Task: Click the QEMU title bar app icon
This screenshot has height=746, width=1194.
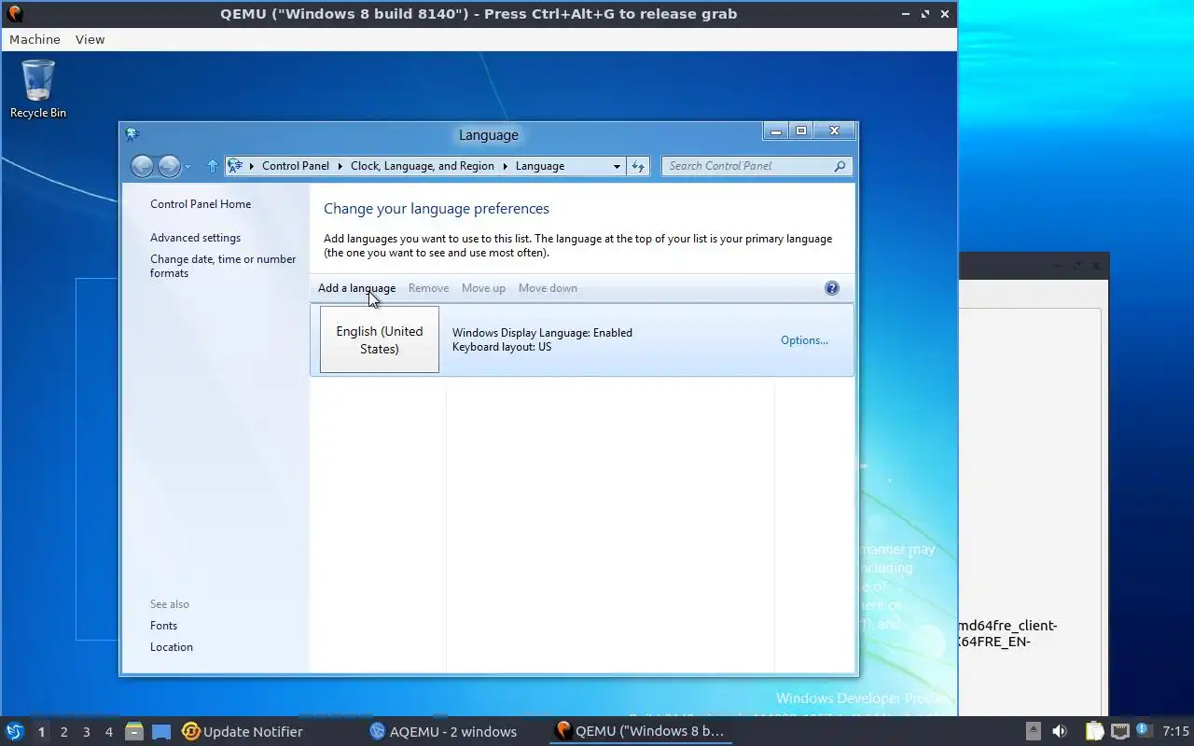Action: click(14, 14)
